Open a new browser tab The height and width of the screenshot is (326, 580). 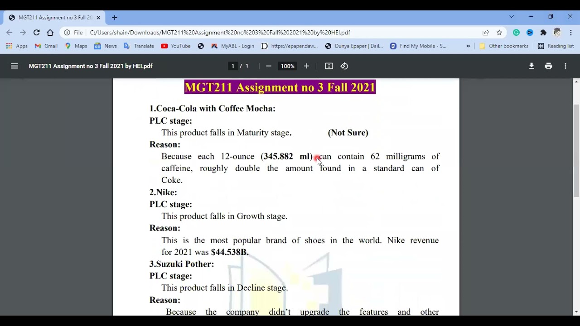[x=115, y=18]
